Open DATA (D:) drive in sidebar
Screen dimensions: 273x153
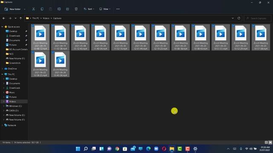14,110
